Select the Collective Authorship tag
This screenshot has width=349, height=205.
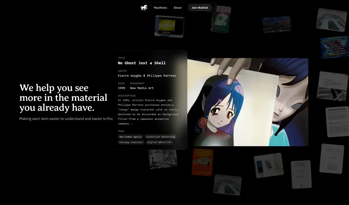[x=161, y=137]
